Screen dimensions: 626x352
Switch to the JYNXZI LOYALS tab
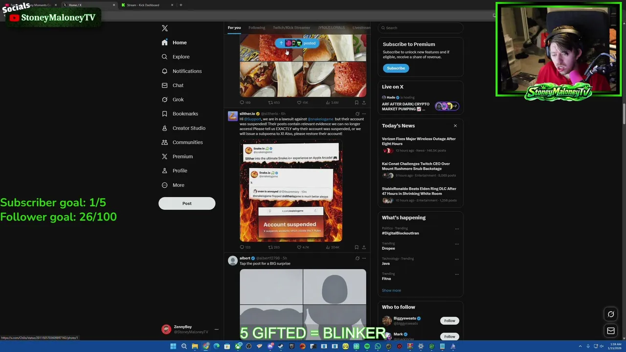[332, 27]
